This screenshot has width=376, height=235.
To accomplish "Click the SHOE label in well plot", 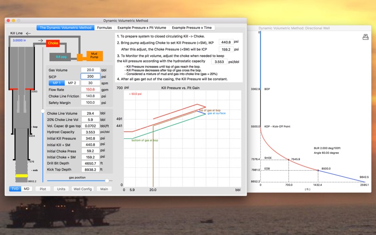I will coord(268,158).
